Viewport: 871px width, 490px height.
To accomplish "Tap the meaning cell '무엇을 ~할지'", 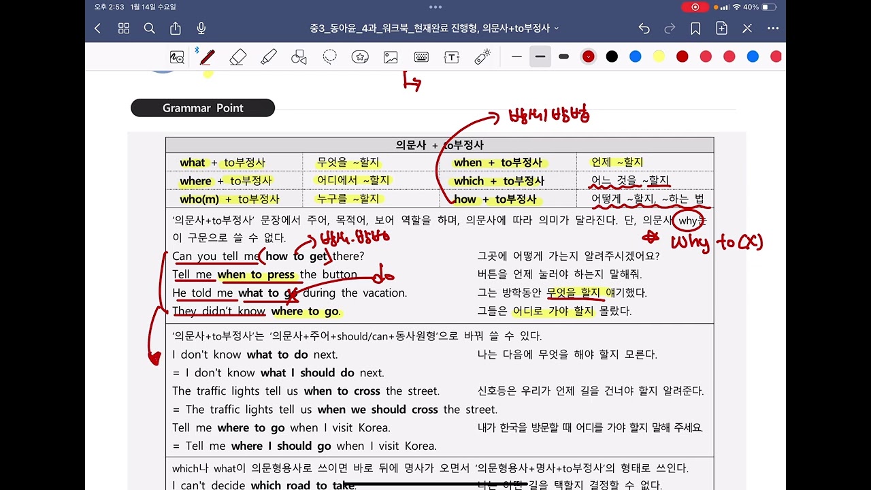I will (348, 162).
